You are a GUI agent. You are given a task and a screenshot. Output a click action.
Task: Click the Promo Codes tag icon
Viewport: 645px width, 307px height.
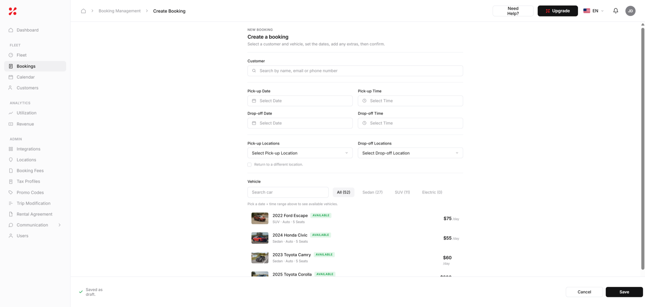click(x=11, y=192)
